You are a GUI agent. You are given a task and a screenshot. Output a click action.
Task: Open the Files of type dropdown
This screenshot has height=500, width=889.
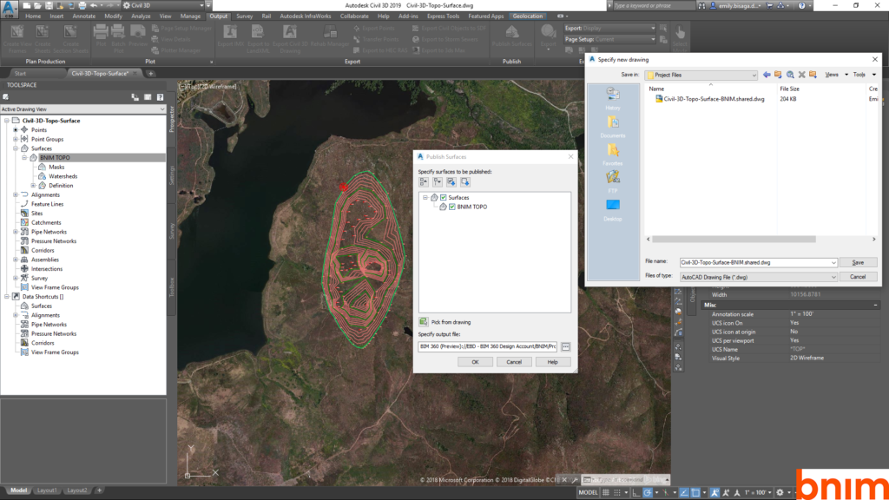tap(833, 276)
